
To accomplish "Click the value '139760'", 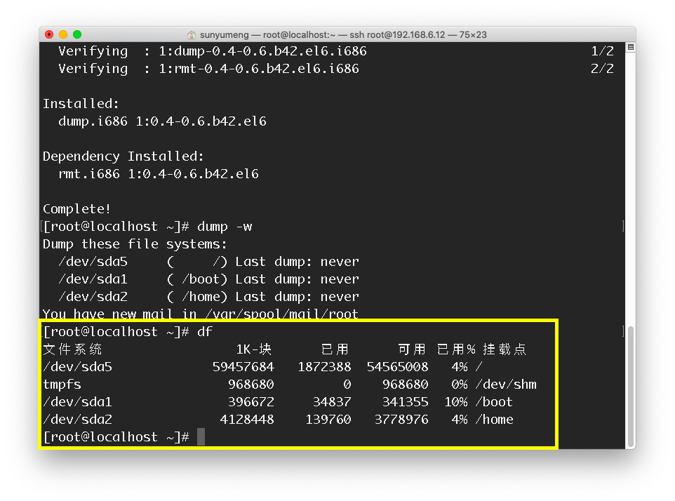I will (x=328, y=420).
